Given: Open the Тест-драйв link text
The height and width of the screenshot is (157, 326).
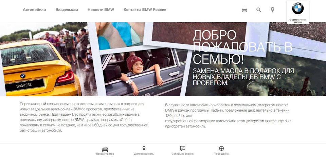Looking at the screenshot, I should tap(221, 154).
